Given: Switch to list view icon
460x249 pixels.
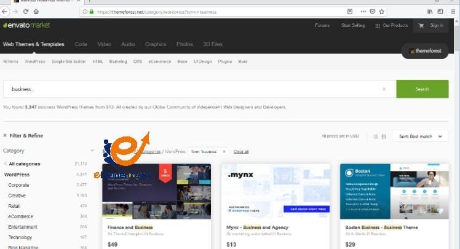Looking at the screenshot, I should [376, 136].
